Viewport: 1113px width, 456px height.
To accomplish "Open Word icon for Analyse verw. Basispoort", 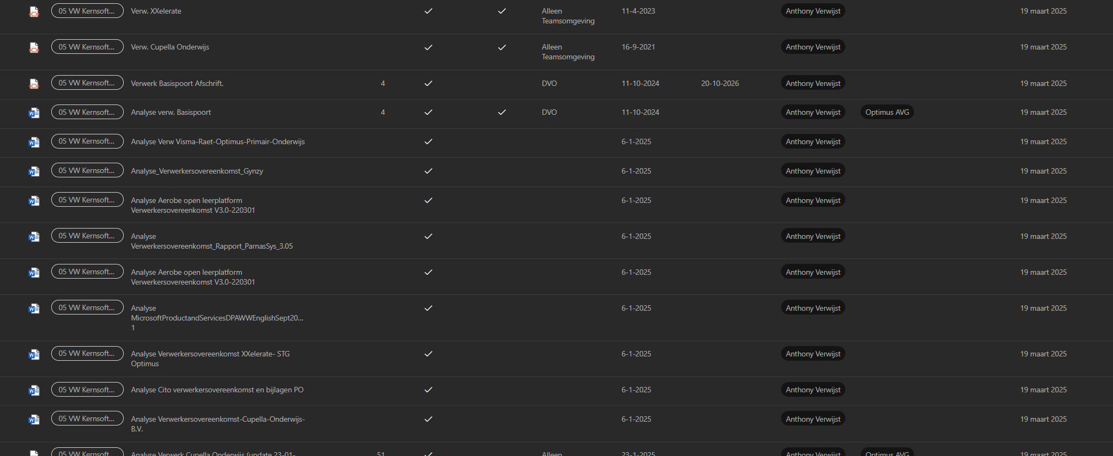I will pyautogui.click(x=34, y=113).
